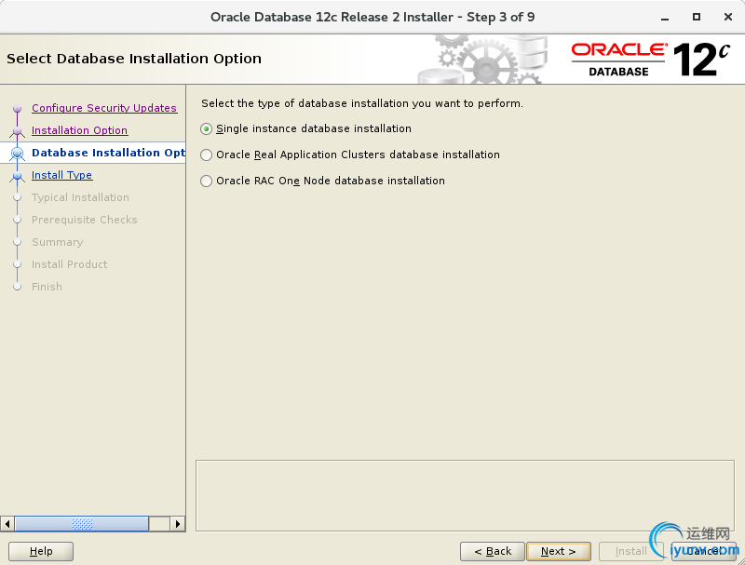Jump to Install Type step link
745x565 pixels.
click(61, 175)
